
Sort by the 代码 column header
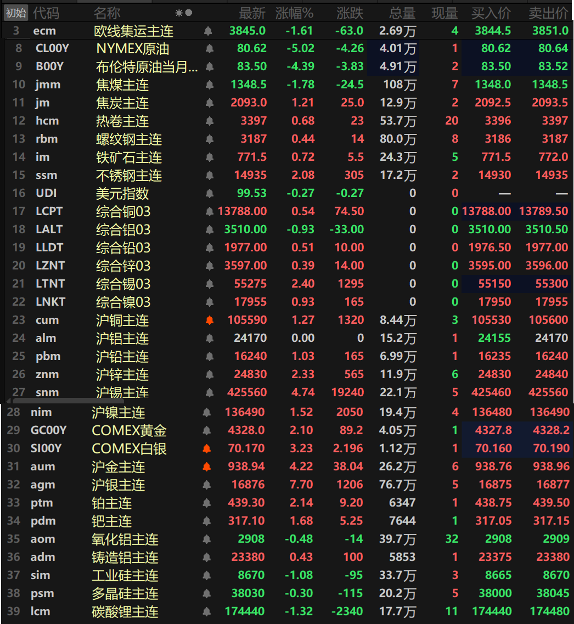coord(46,13)
